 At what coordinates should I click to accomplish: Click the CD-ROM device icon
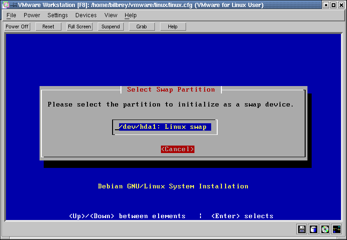click(x=325, y=229)
